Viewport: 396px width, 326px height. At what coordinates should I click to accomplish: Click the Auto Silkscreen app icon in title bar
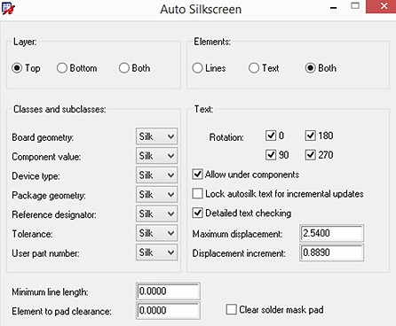pyautogui.click(x=8, y=9)
